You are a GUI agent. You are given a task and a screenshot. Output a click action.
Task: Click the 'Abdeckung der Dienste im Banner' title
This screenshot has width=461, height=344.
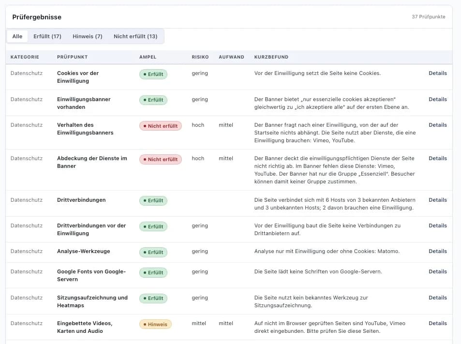tap(92, 162)
